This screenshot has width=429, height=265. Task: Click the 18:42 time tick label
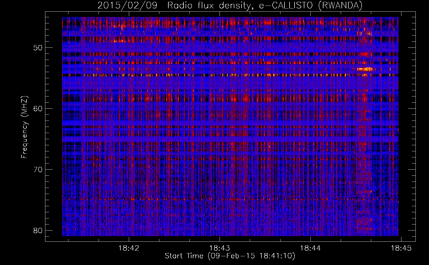(x=129, y=248)
